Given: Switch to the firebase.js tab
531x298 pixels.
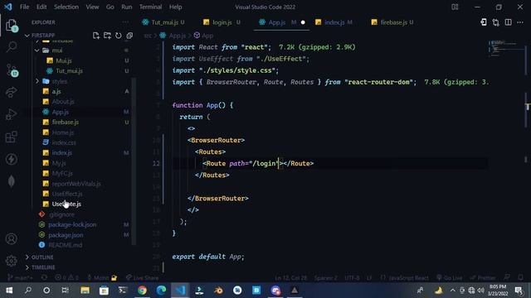Looking at the screenshot, I should [x=393, y=22].
